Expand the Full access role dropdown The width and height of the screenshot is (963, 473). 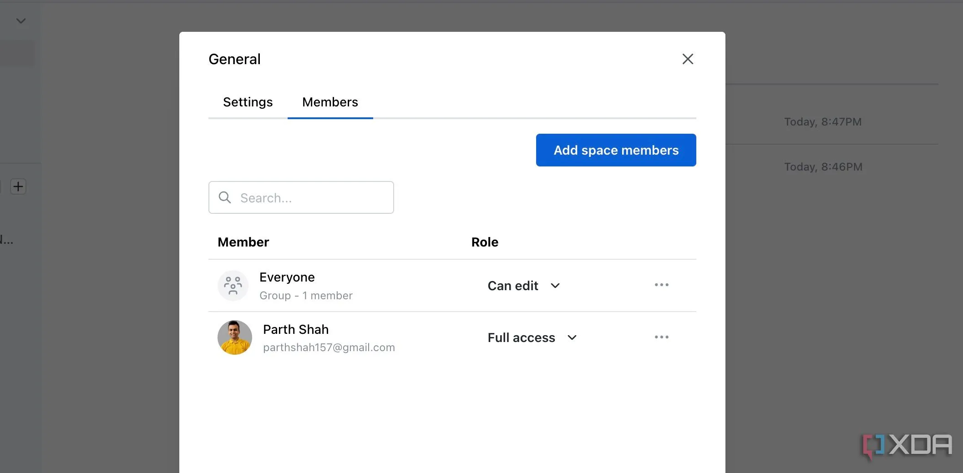pos(532,337)
